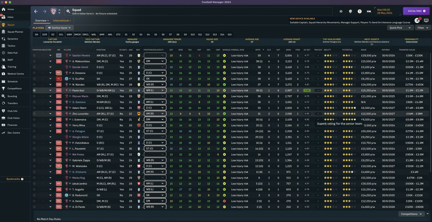
Task: Go to Scouting in the sidebar
Action: 12,96
